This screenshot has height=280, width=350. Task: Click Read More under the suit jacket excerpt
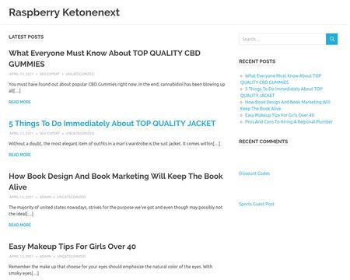19,155
